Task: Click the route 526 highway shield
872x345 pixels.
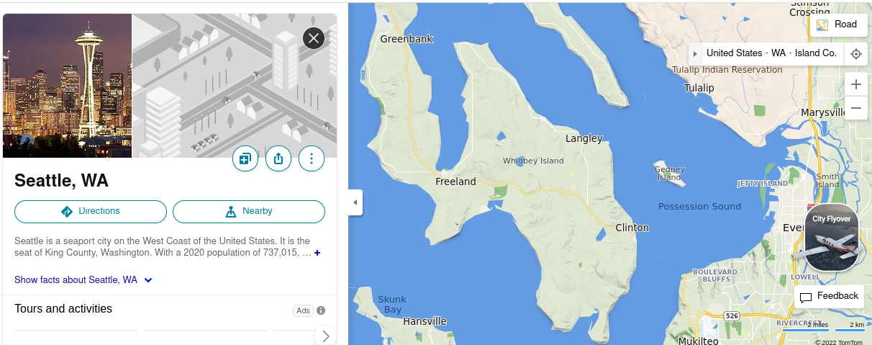Action: pyautogui.click(x=732, y=316)
